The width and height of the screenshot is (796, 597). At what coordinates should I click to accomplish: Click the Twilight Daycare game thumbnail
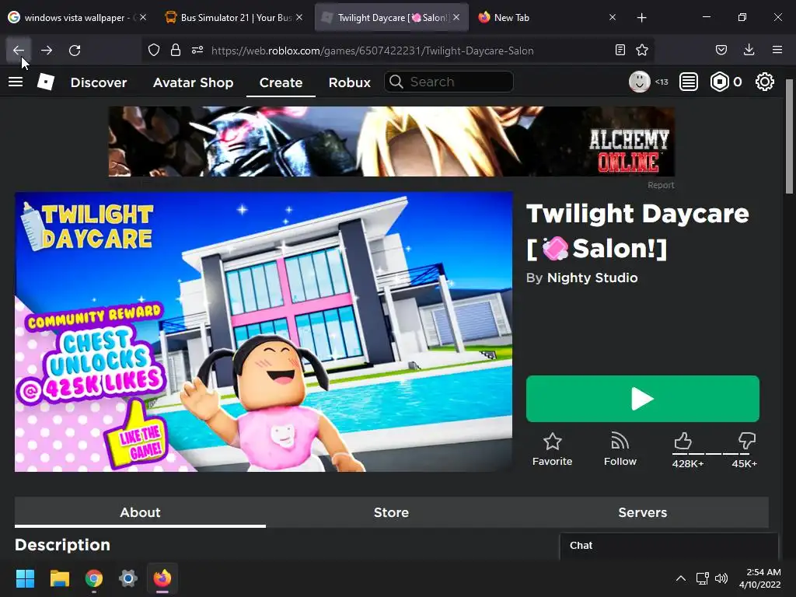[x=264, y=332]
